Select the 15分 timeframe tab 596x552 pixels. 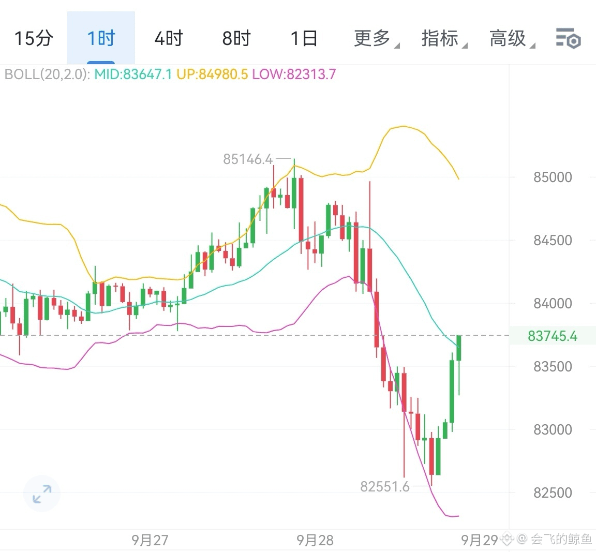34,38
